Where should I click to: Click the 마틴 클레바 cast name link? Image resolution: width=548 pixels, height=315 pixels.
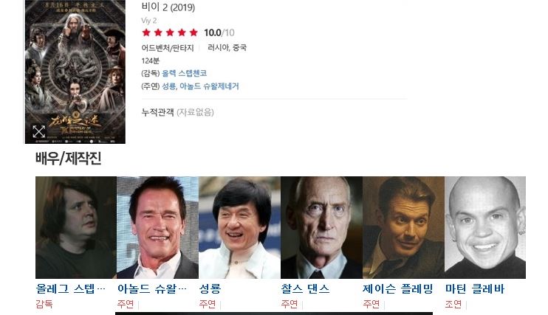click(x=475, y=288)
